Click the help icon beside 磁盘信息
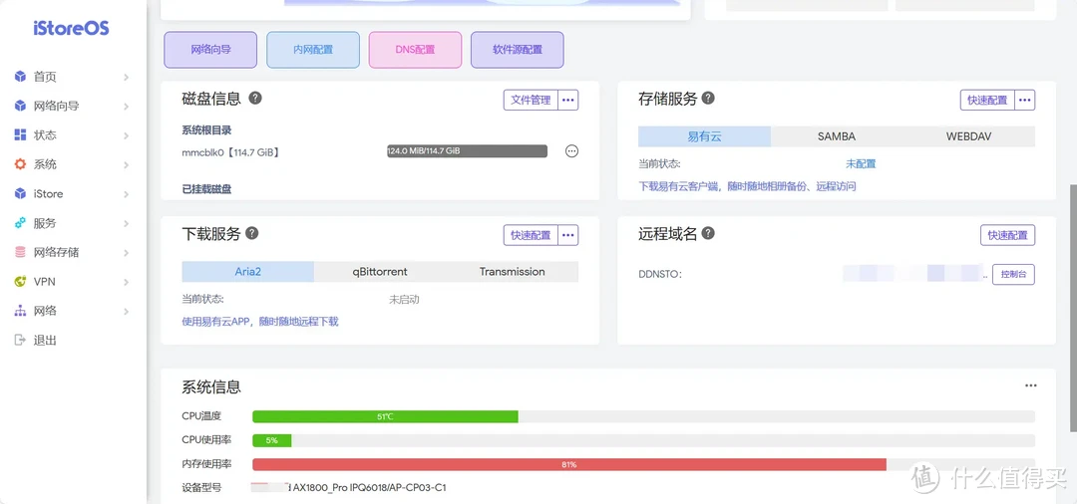 pos(255,99)
